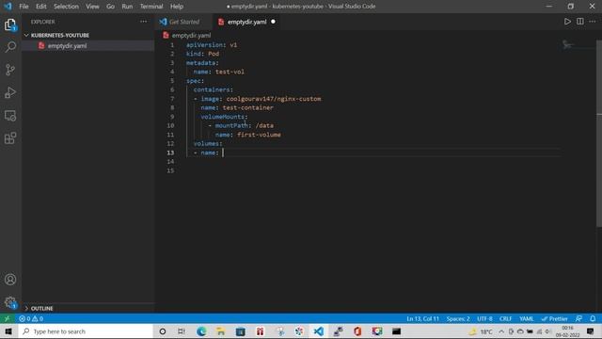Viewport: 602px width, 339px height.
Task: Open the File menu
Action: [x=24, y=7]
